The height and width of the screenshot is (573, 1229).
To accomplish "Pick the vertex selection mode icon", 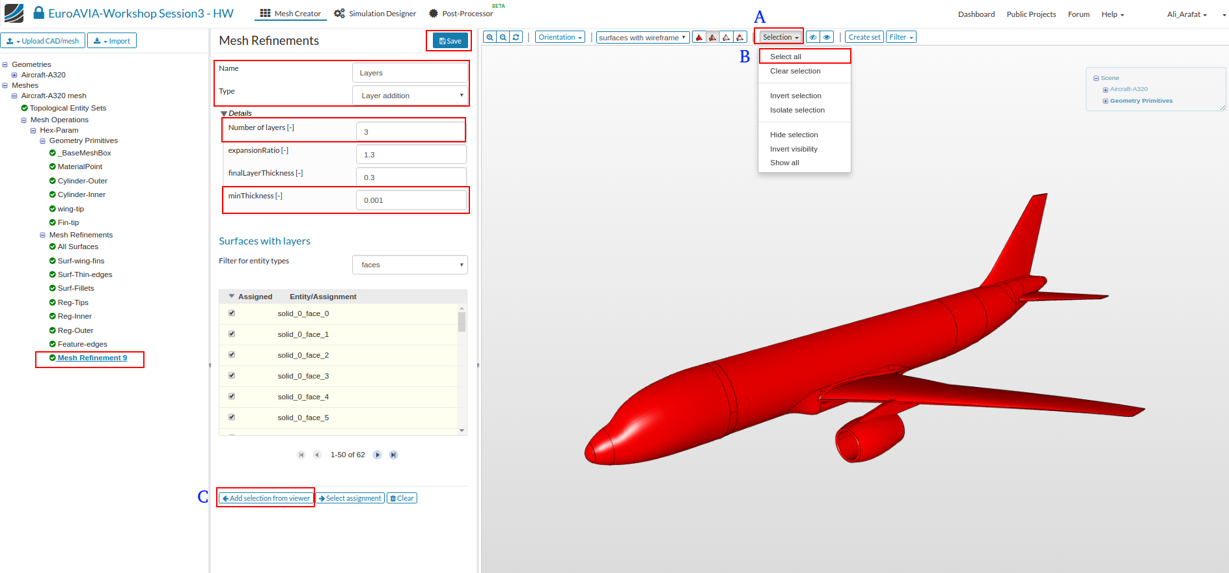I will point(740,37).
